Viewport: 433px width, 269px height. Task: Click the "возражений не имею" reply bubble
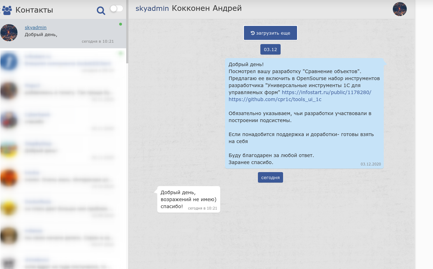point(188,199)
